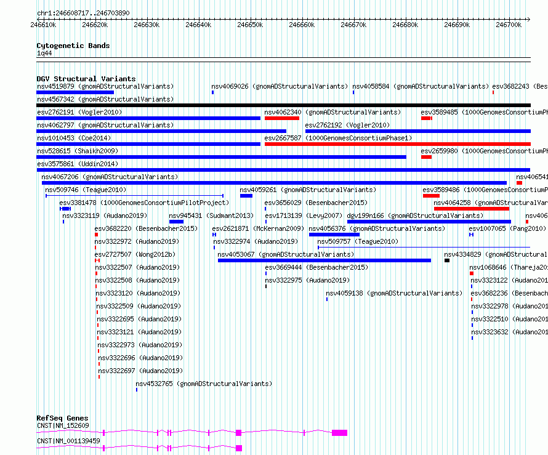Select esv2667587 1000Genomes label
The image size is (548, 455).
coord(338,138)
